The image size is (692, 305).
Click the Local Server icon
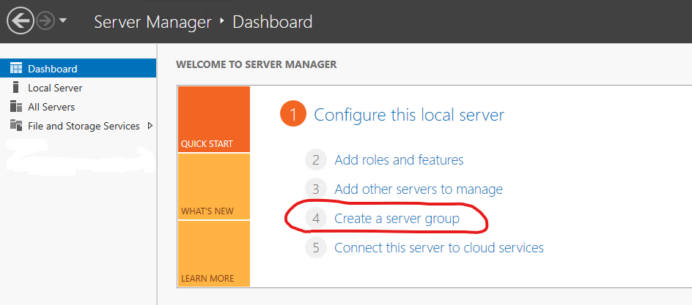pos(16,87)
